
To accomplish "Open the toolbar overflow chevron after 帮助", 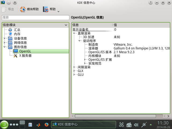I will [x=59, y=11].
